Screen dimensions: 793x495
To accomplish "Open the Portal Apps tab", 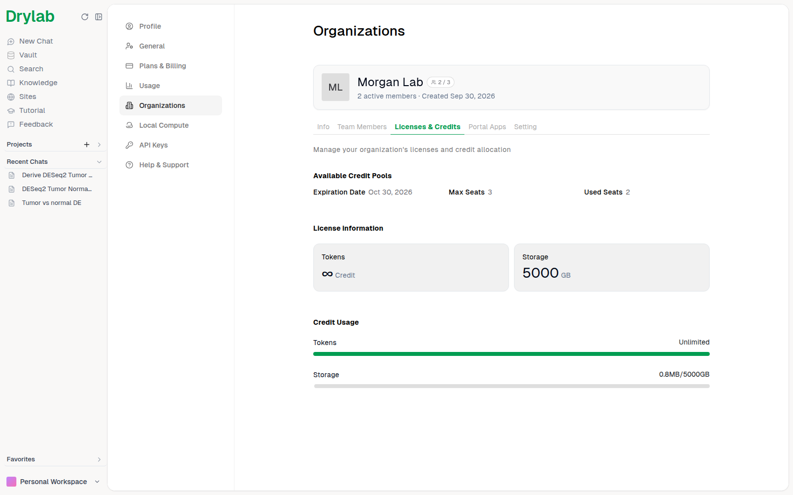I will (487, 127).
